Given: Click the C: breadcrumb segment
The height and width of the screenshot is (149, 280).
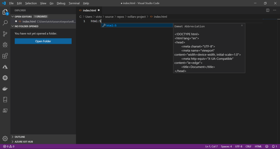Looking at the screenshot, I should 81,17.
